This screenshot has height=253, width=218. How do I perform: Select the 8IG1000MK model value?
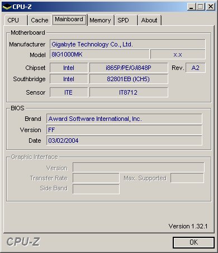point(99,54)
